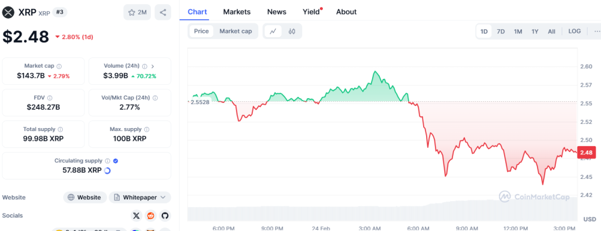This screenshot has height=231, width=601.
Task: Expand the Whitepaper dropdown
Action: click(x=140, y=198)
